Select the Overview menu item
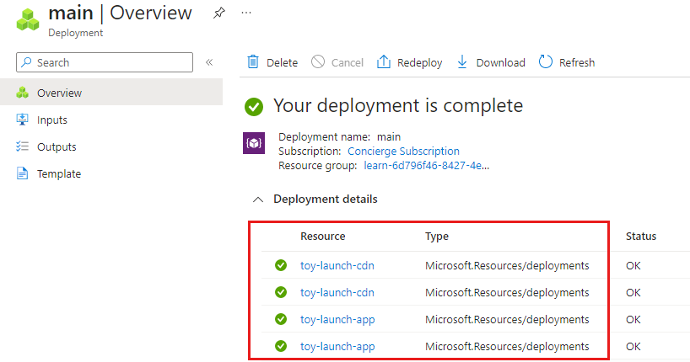The width and height of the screenshot is (690, 362). point(59,93)
